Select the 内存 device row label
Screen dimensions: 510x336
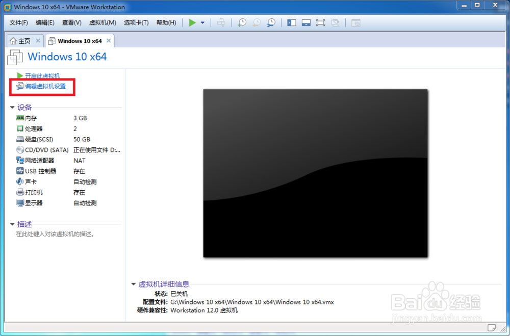(31, 118)
